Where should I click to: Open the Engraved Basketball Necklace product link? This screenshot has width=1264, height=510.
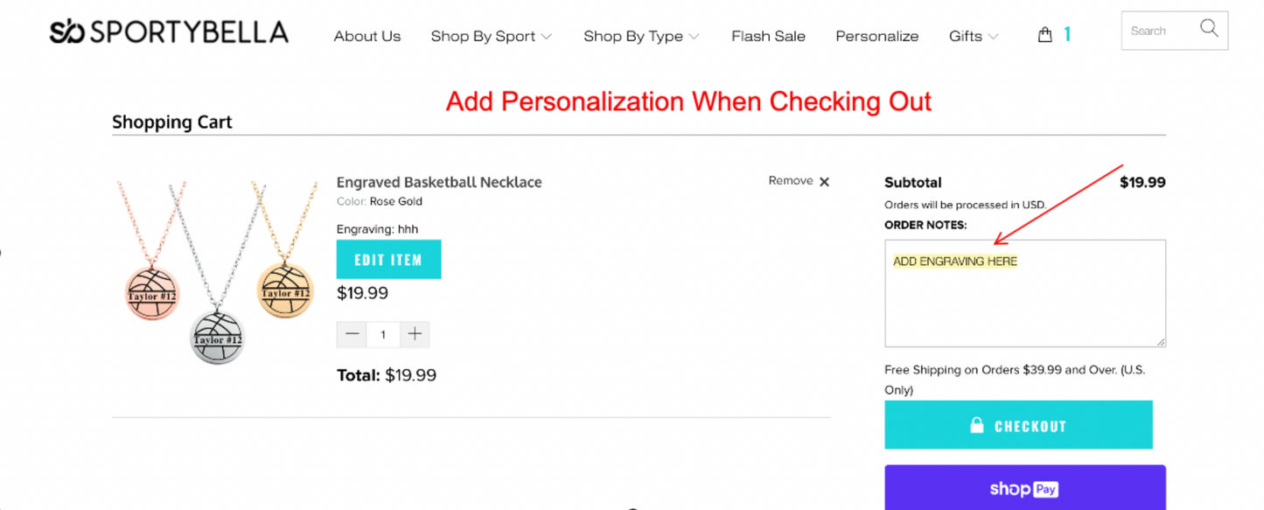(439, 182)
